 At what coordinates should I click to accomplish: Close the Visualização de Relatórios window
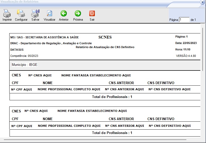pyautogui.click(x=202, y=2)
